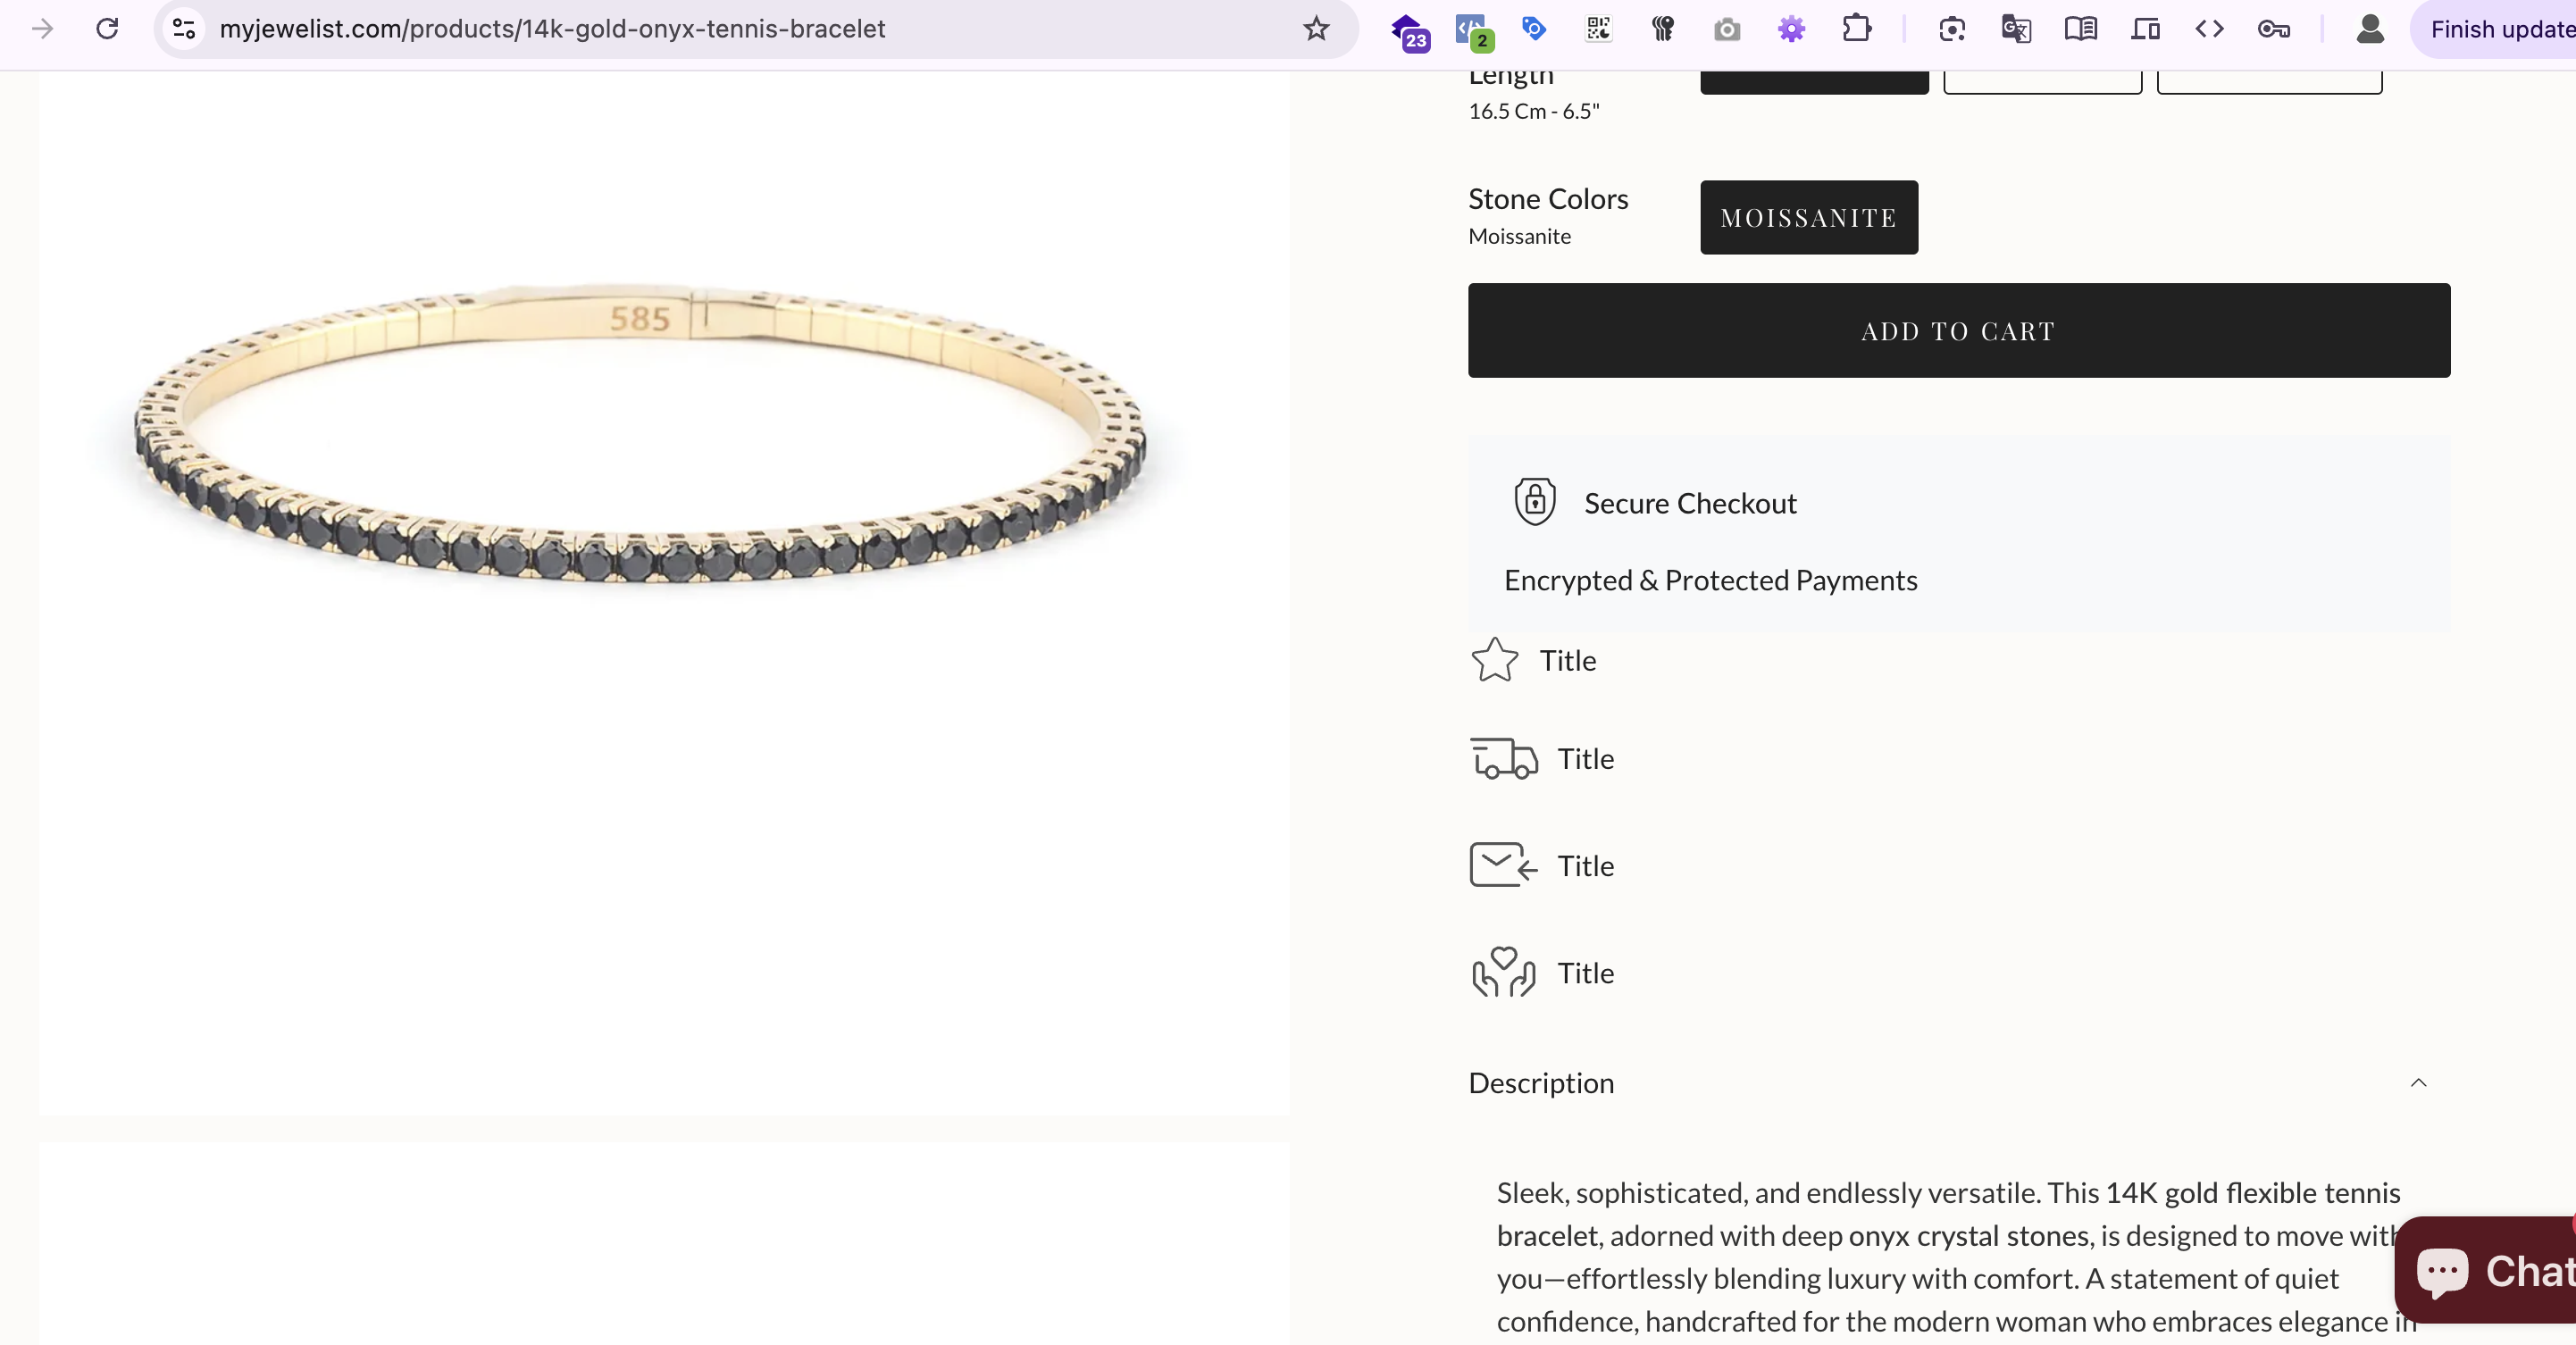Click the Description accordion heading
Image resolution: width=2576 pixels, height=1345 pixels.
[x=1541, y=1083]
